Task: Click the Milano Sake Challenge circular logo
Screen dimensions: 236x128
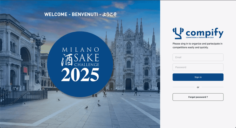Action: click(x=80, y=64)
